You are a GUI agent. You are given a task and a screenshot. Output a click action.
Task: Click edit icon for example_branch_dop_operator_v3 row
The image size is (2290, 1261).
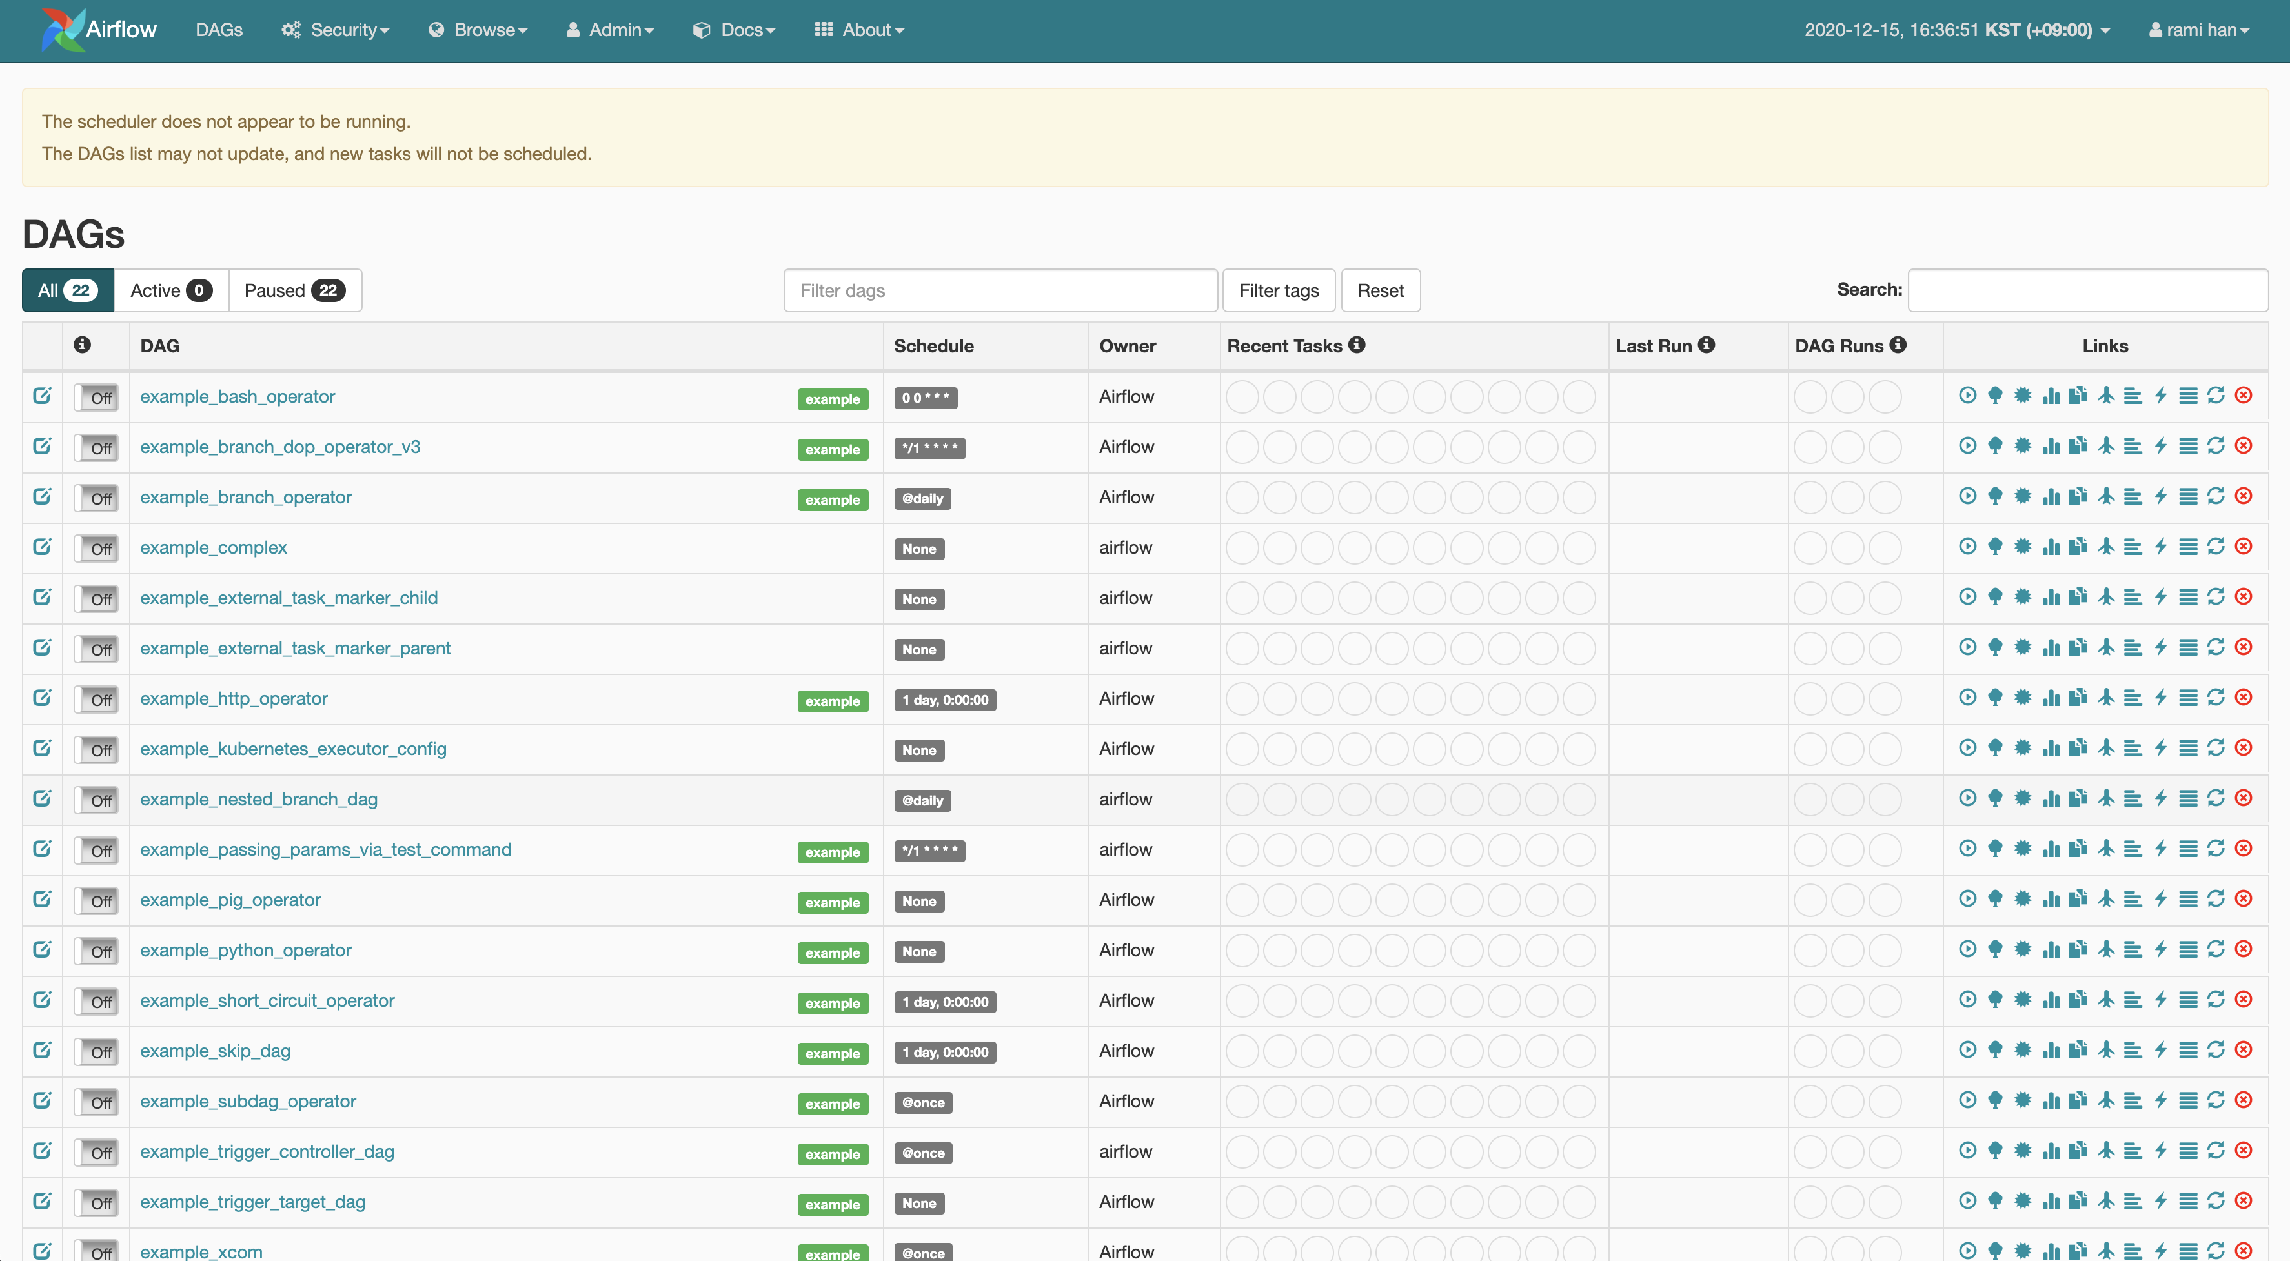[x=42, y=446]
